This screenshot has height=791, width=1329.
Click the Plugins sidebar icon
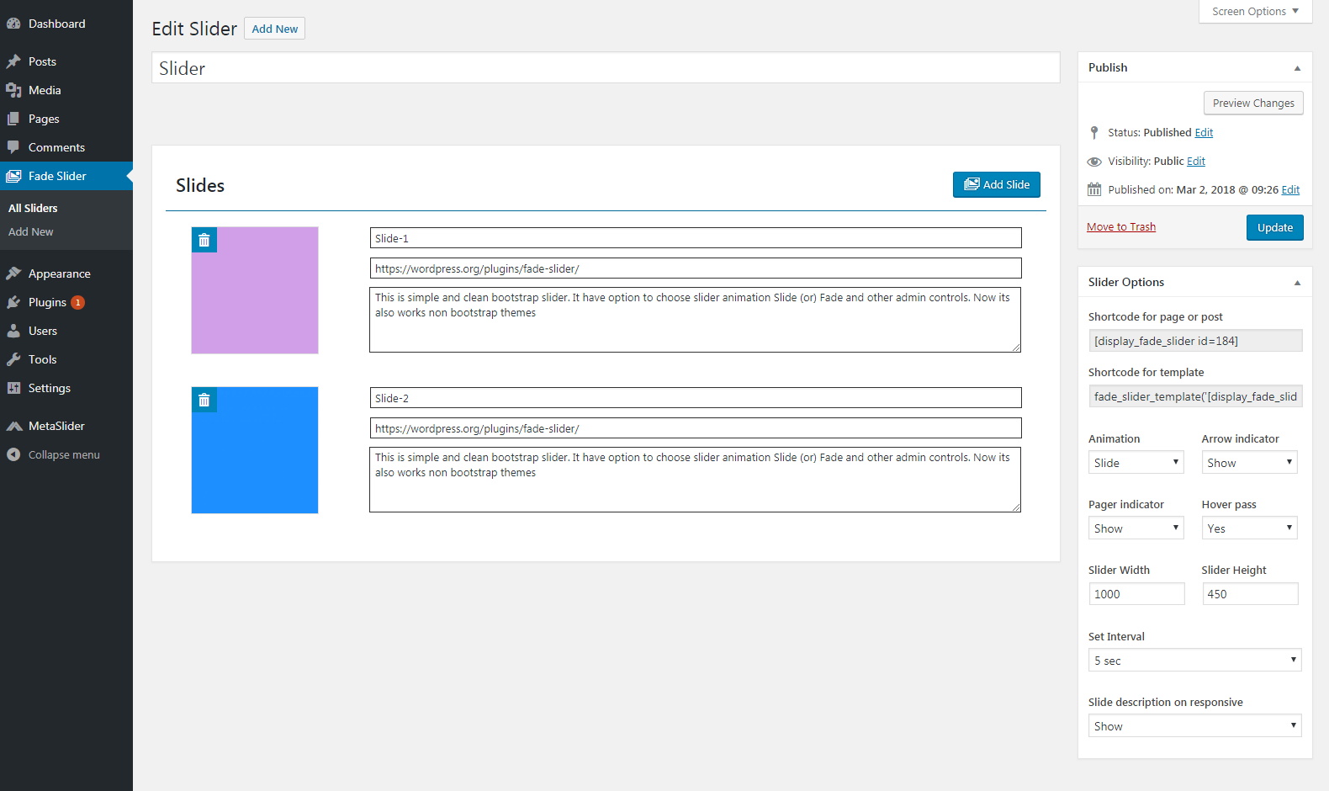point(13,303)
